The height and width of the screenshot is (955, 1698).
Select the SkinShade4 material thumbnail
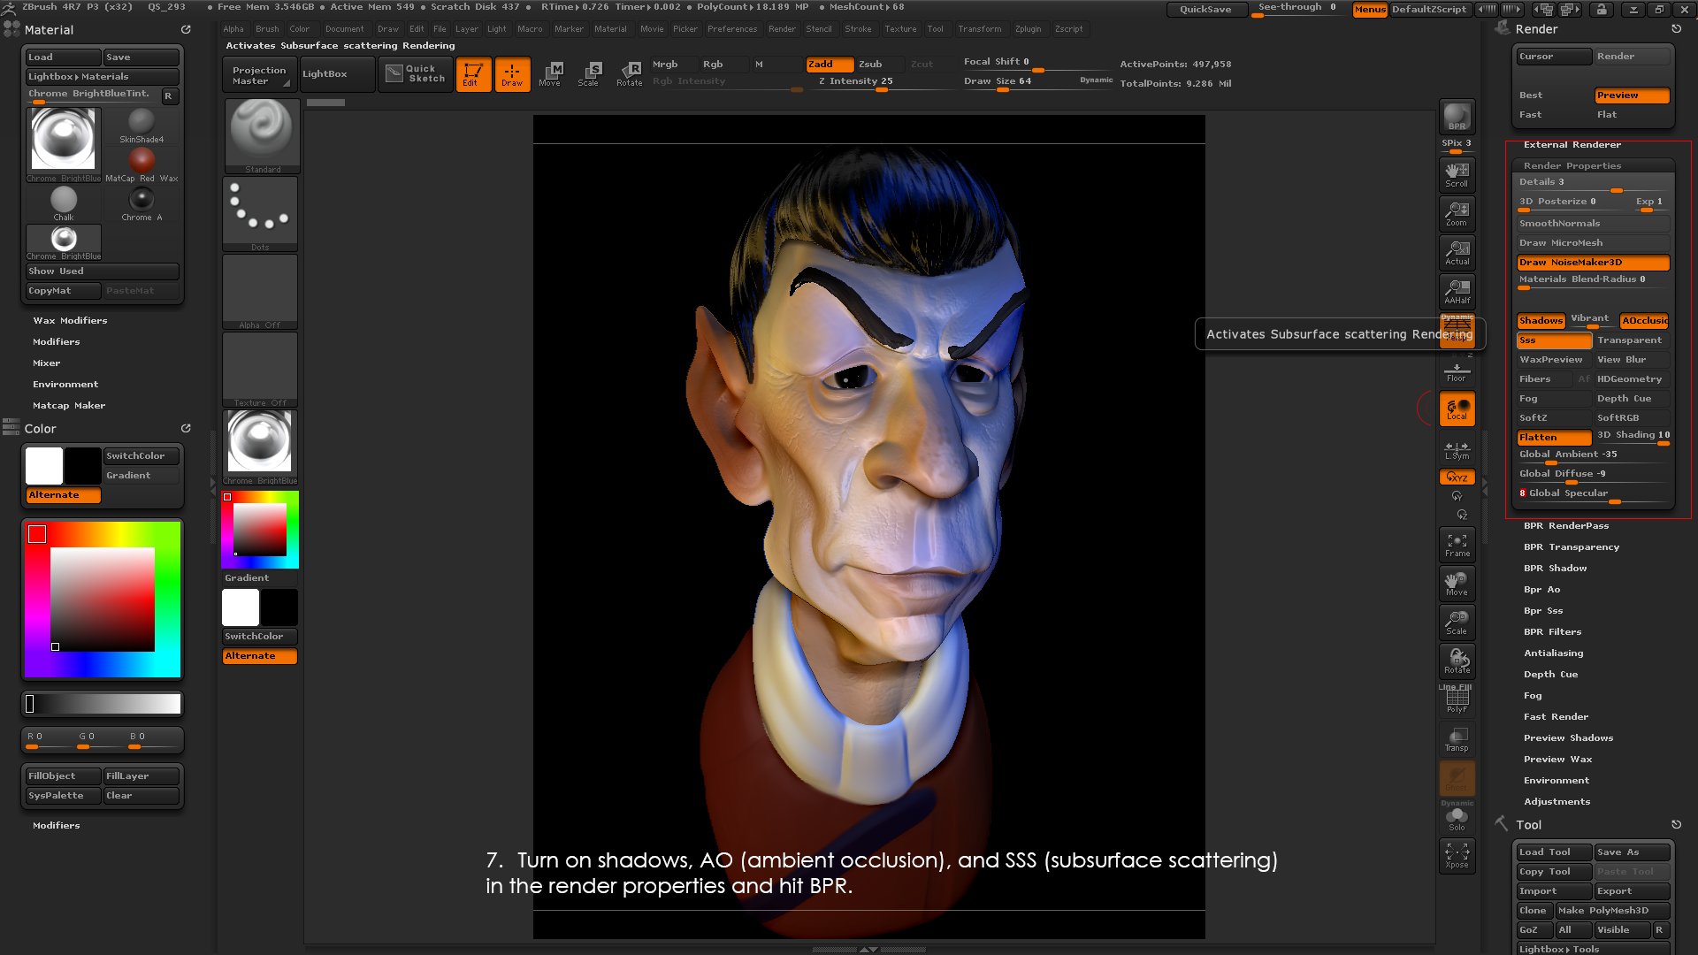[141, 126]
